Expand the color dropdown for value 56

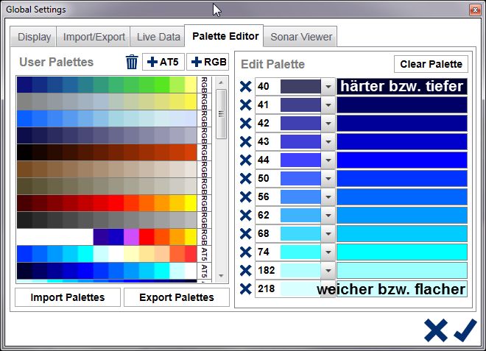coord(328,197)
